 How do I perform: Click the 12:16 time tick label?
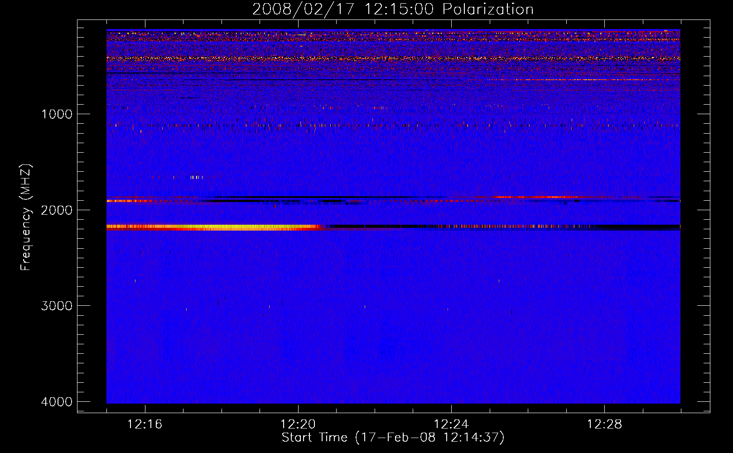coord(145,424)
